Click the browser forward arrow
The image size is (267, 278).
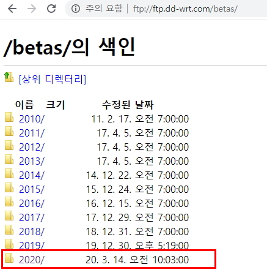click(32, 9)
